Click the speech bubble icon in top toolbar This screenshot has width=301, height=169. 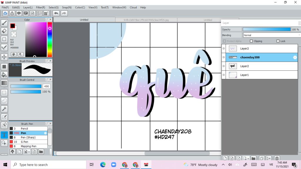[x=19, y=13]
